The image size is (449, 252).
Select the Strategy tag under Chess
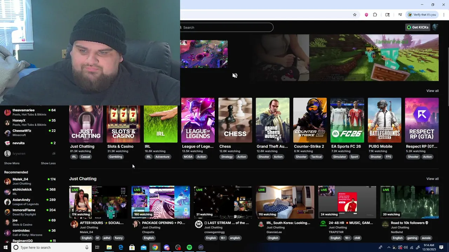tap(227, 157)
